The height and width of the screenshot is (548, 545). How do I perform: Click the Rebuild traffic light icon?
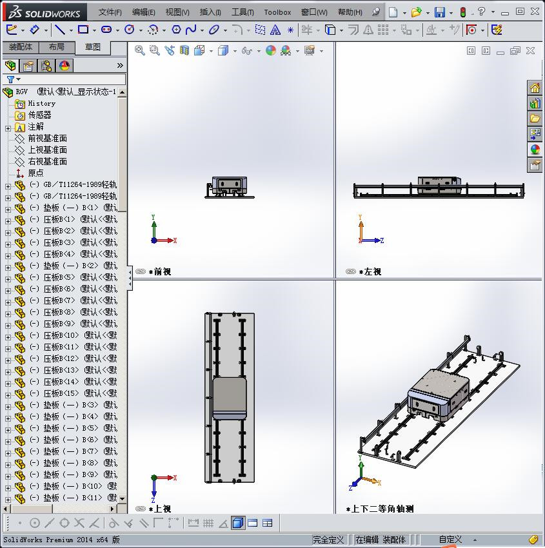pos(463,12)
